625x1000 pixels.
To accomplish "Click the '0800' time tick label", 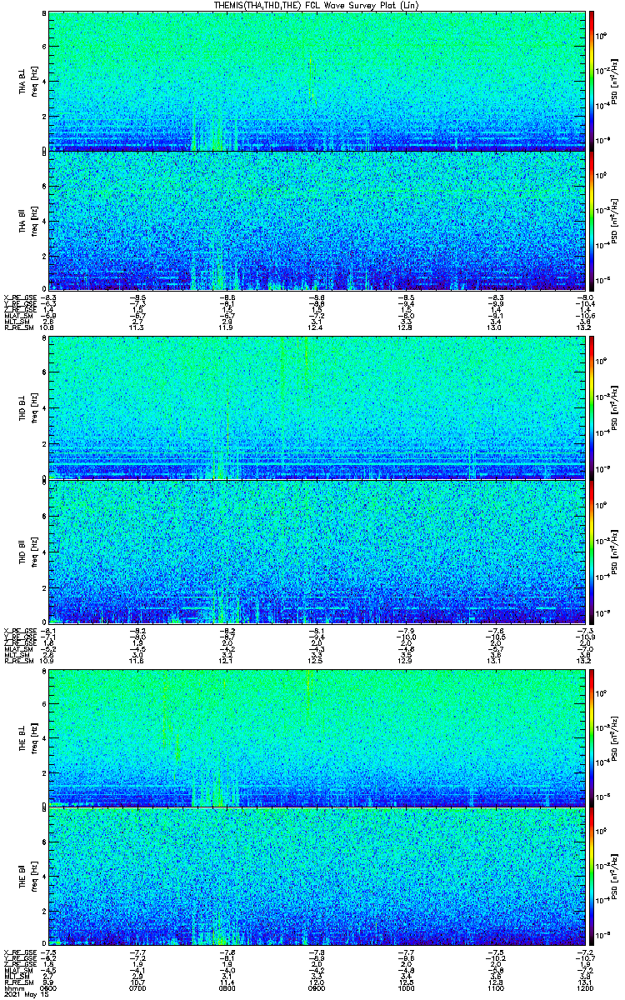I will (x=227, y=988).
